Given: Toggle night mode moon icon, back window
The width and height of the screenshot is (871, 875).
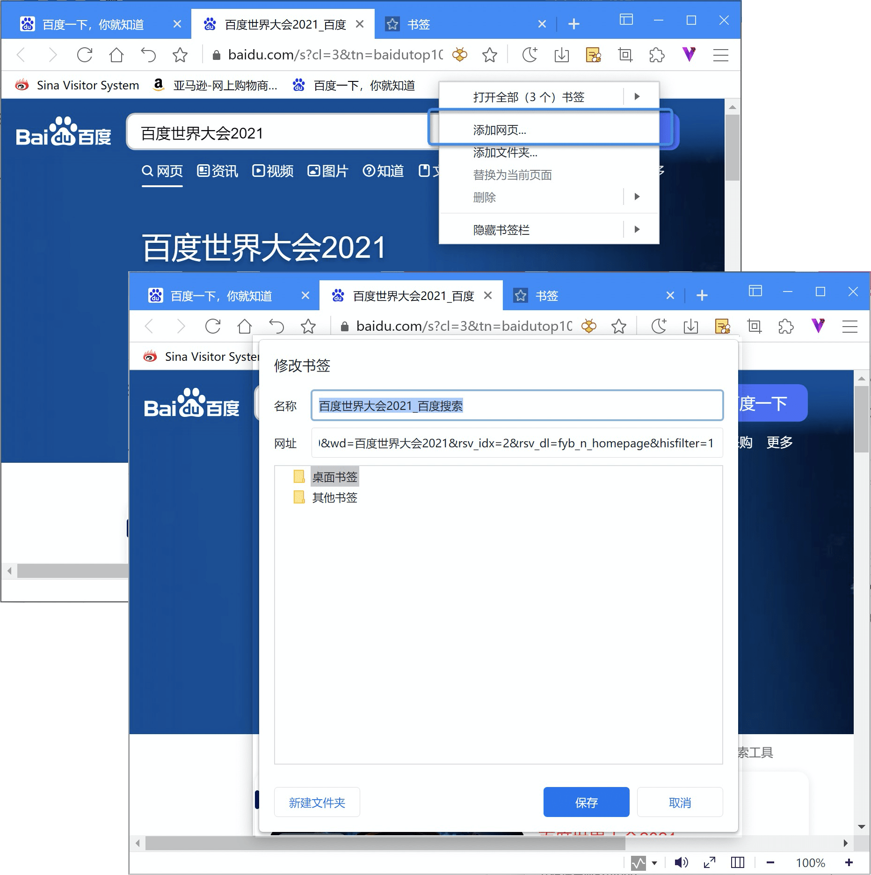Looking at the screenshot, I should point(530,55).
